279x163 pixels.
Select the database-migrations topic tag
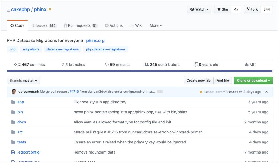(63, 49)
